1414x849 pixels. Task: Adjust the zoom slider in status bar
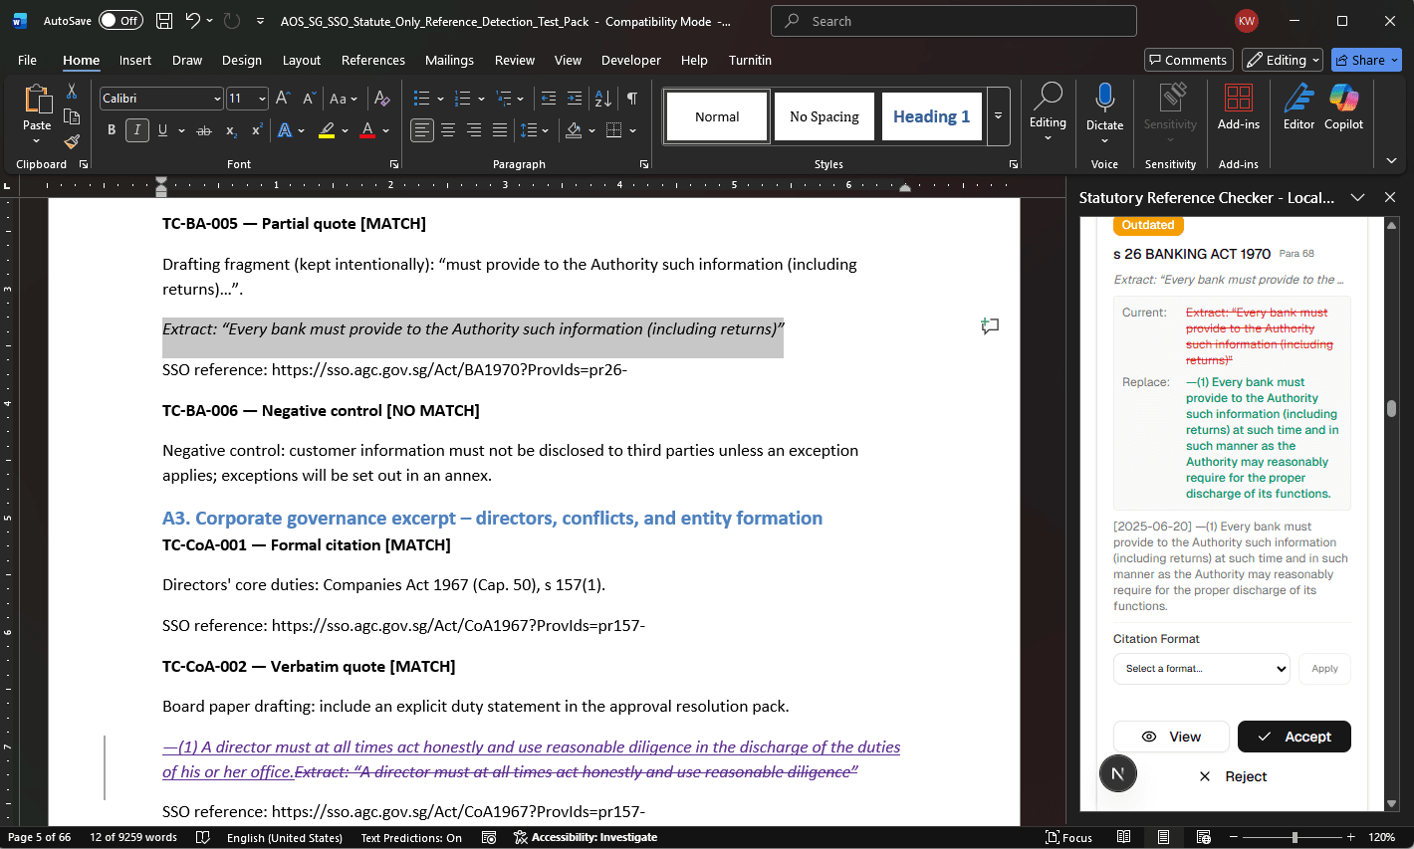(x=1295, y=837)
